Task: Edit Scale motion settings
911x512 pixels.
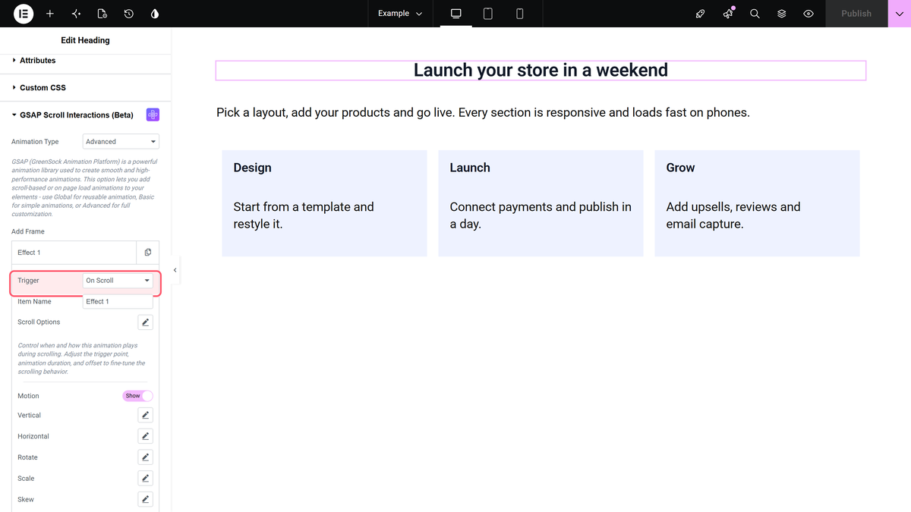Action: (146, 479)
